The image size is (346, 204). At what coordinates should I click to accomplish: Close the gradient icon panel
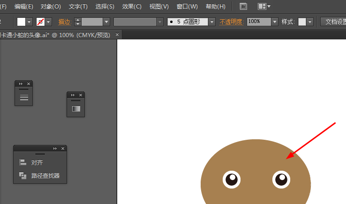[x=81, y=95]
